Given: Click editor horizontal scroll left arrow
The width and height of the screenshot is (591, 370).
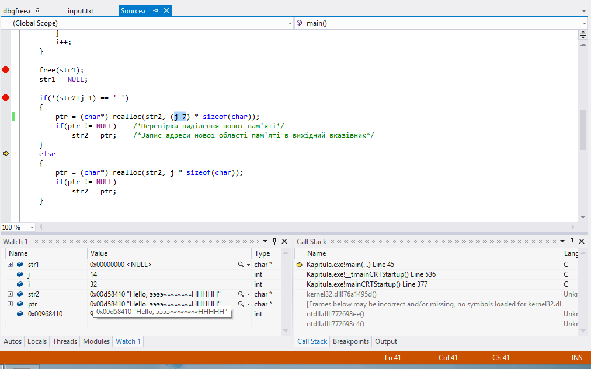Looking at the screenshot, I should tap(41, 227).
